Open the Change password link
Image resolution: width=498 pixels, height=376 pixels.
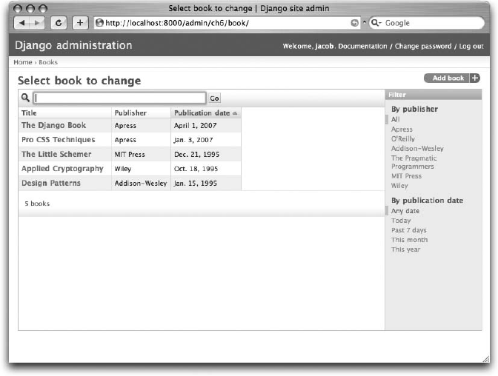(423, 47)
